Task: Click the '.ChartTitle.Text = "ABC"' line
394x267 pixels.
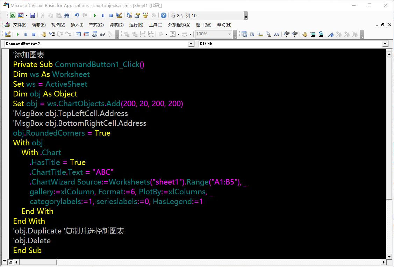Action: click(x=72, y=172)
